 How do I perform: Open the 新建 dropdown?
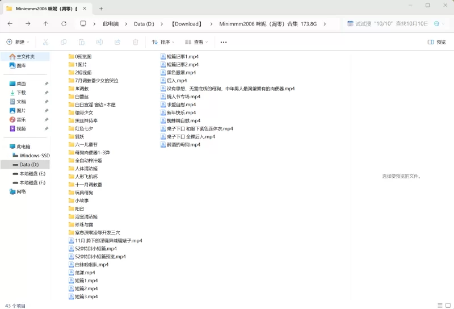(18, 42)
